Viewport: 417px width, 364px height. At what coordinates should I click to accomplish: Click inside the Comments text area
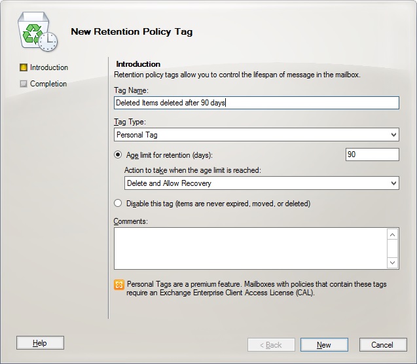[251, 248]
